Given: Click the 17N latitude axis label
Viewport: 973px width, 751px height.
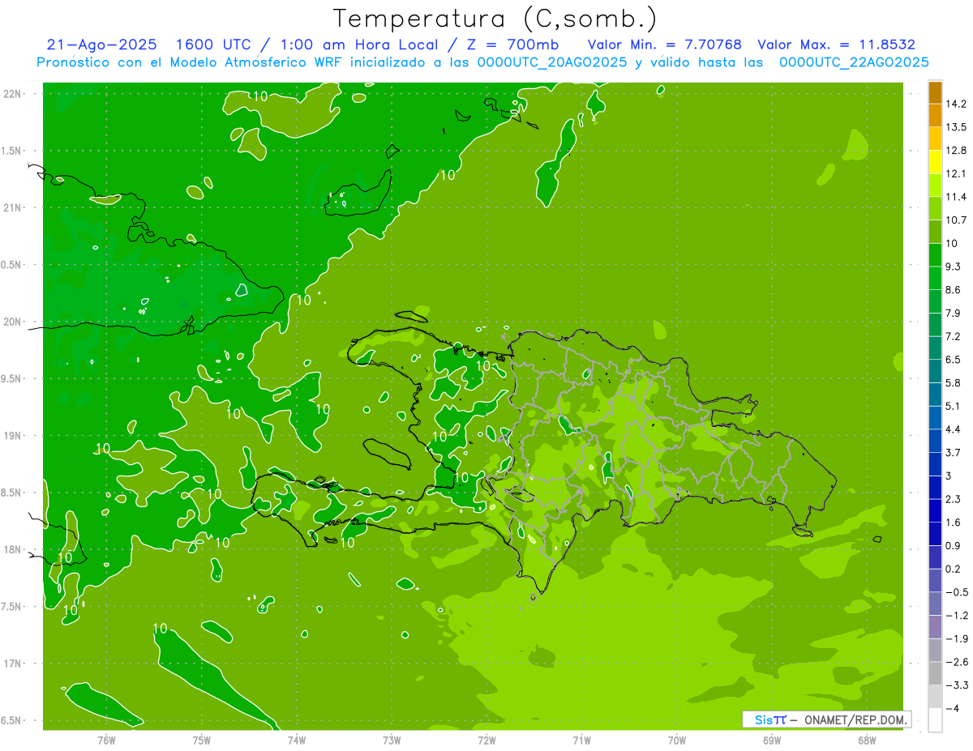Looking at the screenshot, I should coord(11,664).
